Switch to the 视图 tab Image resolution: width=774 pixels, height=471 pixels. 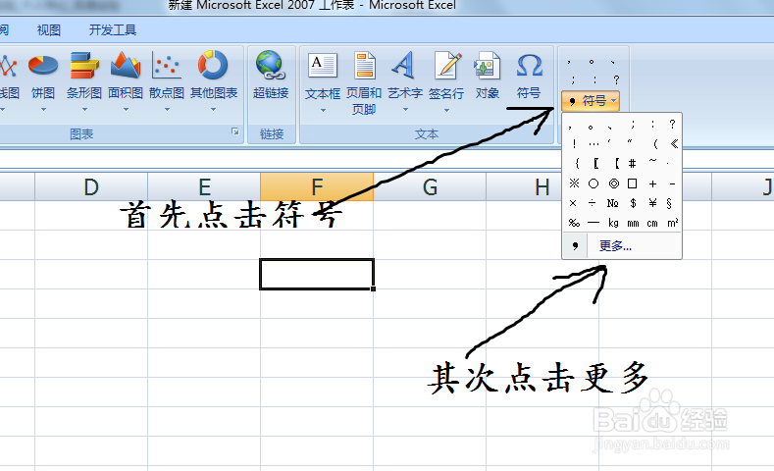tap(49, 30)
